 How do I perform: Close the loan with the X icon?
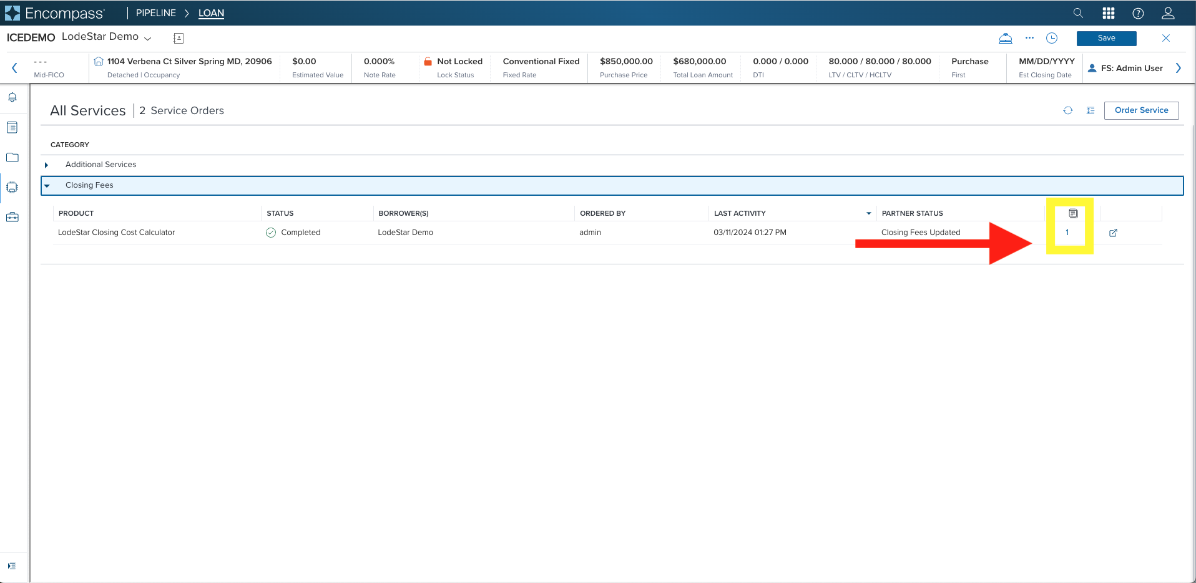click(x=1165, y=38)
